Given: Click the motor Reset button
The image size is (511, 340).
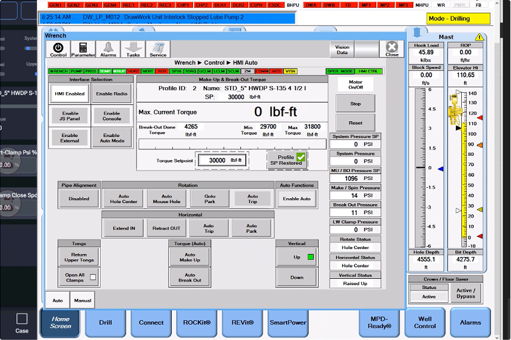Looking at the screenshot, I should [355, 123].
